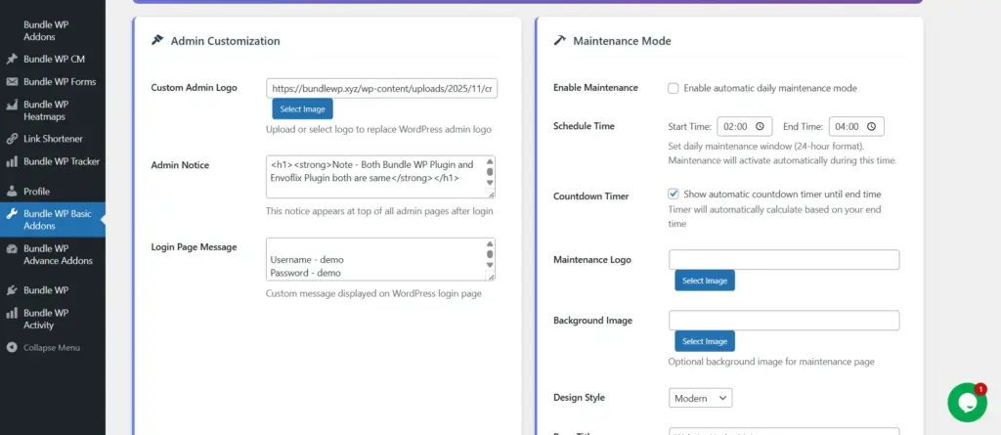Click Collapse Menu link
The width and height of the screenshot is (1001, 435).
tap(53, 347)
